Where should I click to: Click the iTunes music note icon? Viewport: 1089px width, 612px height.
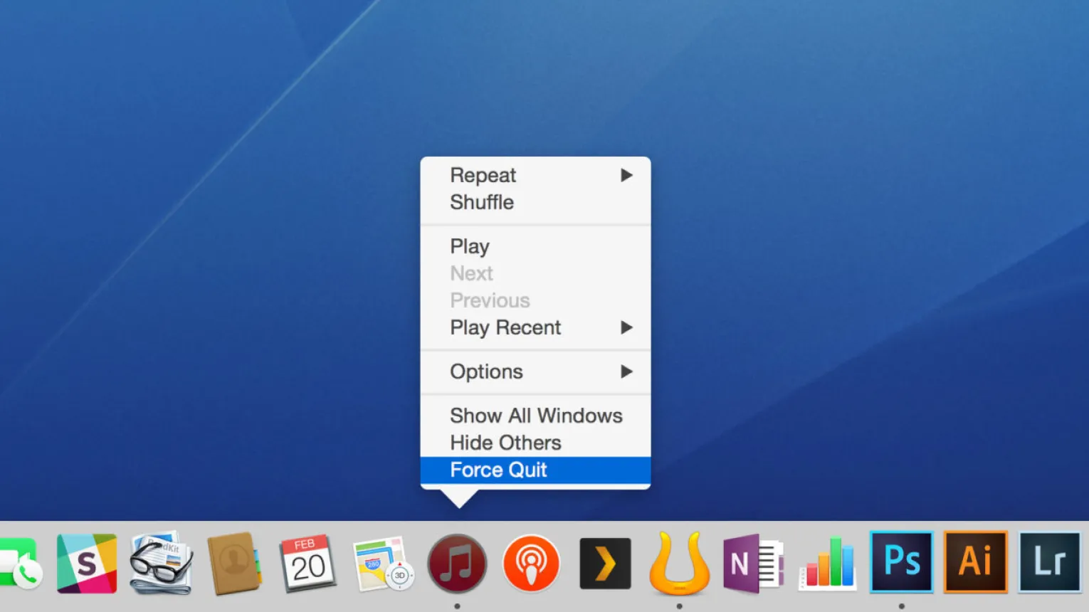coord(457,564)
